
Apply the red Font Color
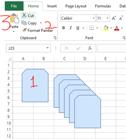pos(117,28)
